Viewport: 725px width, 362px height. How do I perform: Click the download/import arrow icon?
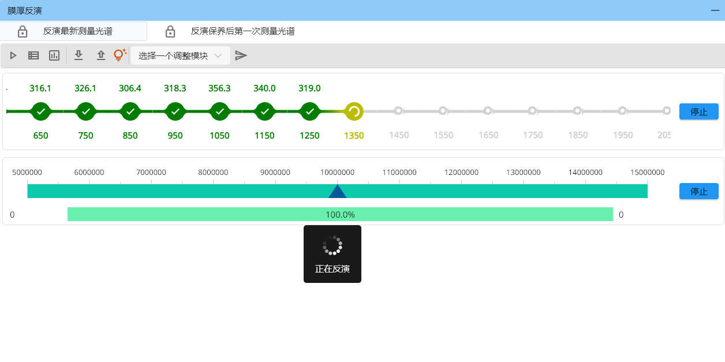[79, 55]
